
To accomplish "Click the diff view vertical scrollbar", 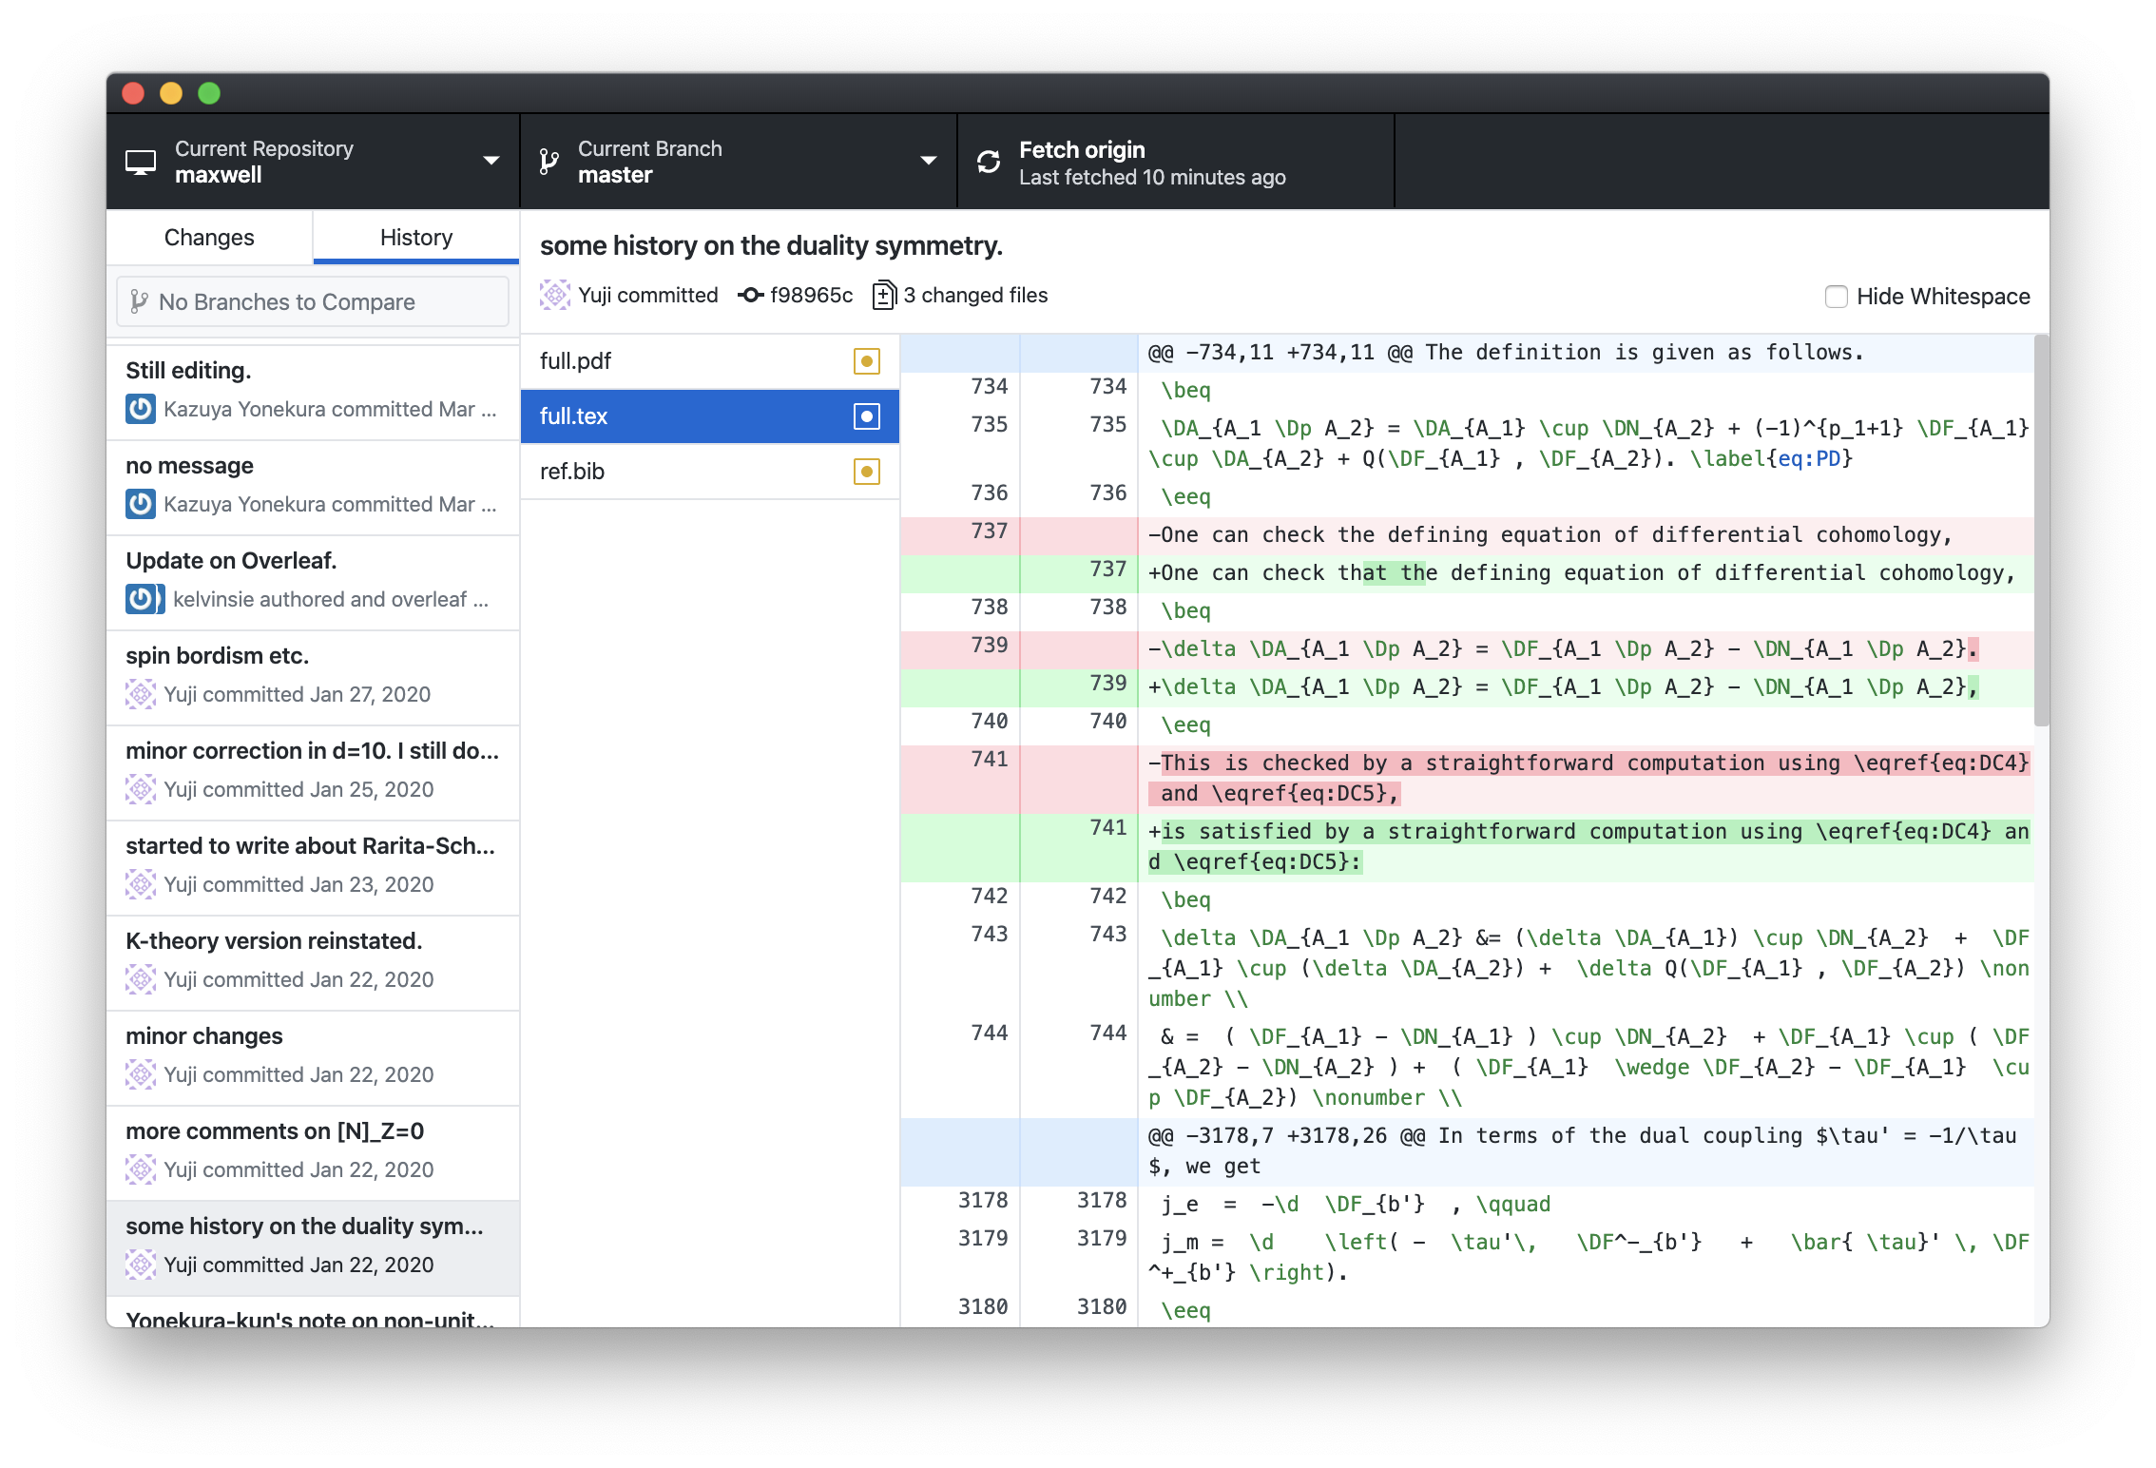I will tap(2040, 532).
